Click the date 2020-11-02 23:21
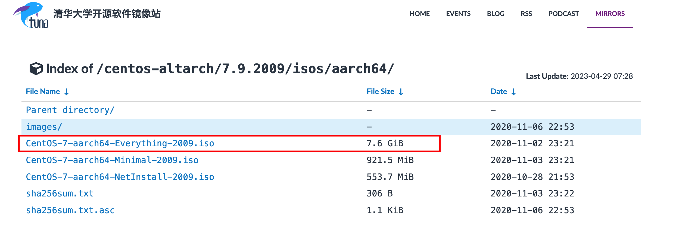The width and height of the screenshot is (698, 226). pyautogui.click(x=532, y=143)
